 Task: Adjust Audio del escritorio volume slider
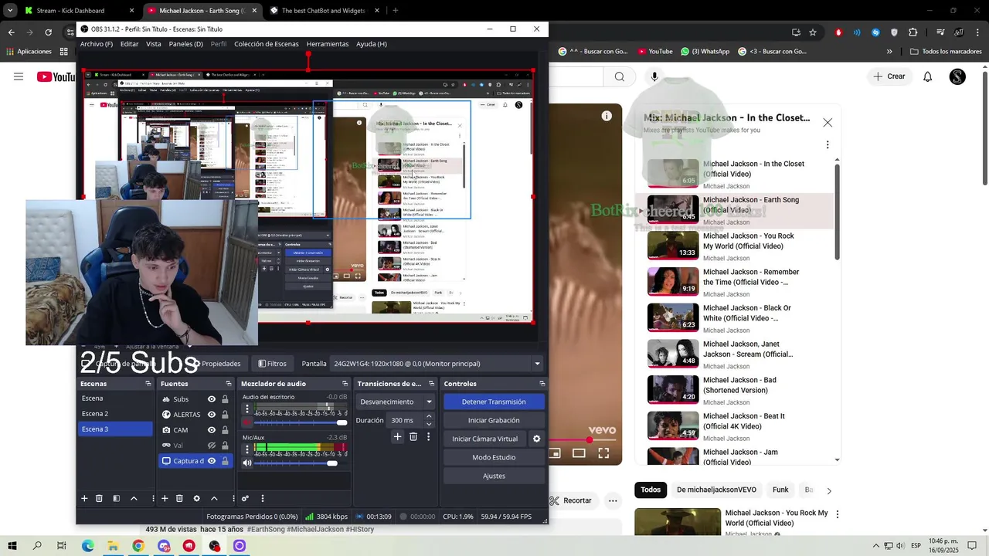click(x=301, y=422)
